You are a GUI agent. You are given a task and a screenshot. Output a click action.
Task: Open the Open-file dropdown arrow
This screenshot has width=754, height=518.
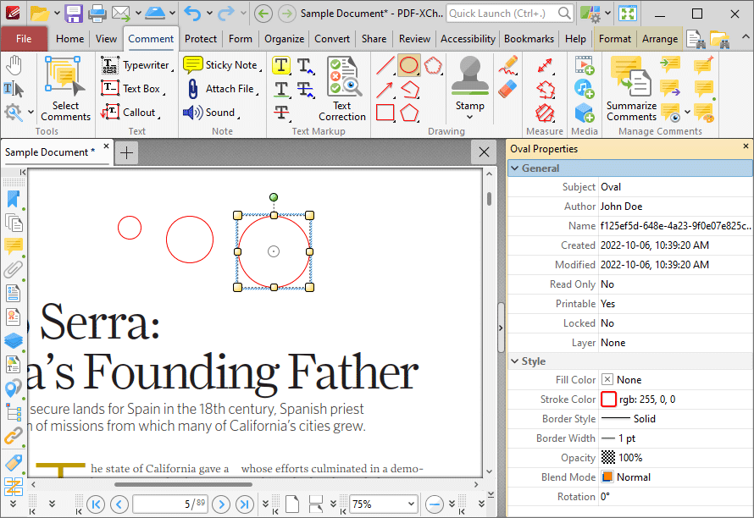pos(57,14)
